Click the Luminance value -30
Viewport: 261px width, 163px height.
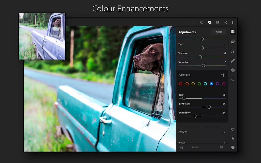[224, 113]
